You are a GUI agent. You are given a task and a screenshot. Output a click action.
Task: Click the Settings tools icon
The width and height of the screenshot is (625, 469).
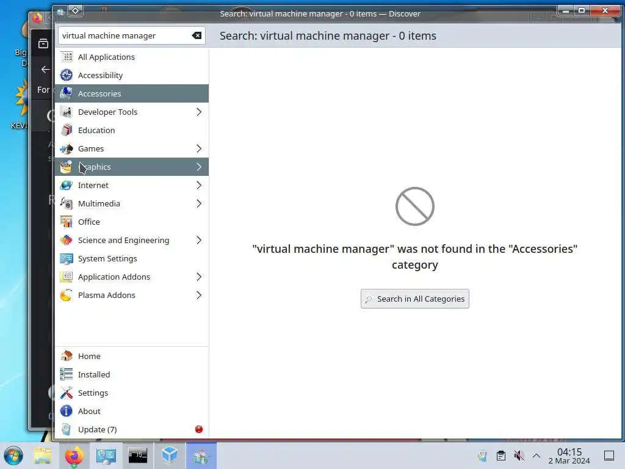[67, 393]
